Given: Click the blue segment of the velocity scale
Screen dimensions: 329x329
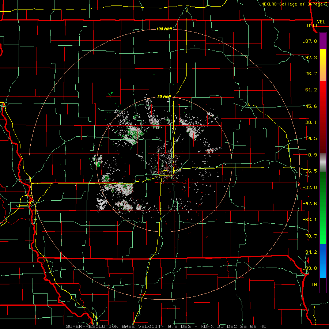Looking at the screenshot, I should coord(323,261).
